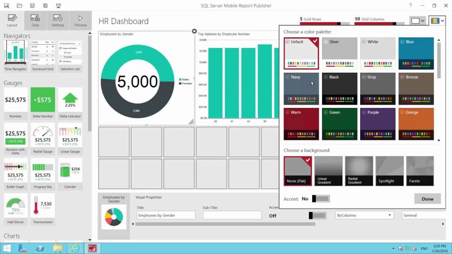Open the gear settings on Employees by Gender chart
This screenshot has width=452, height=254.
(193, 31)
